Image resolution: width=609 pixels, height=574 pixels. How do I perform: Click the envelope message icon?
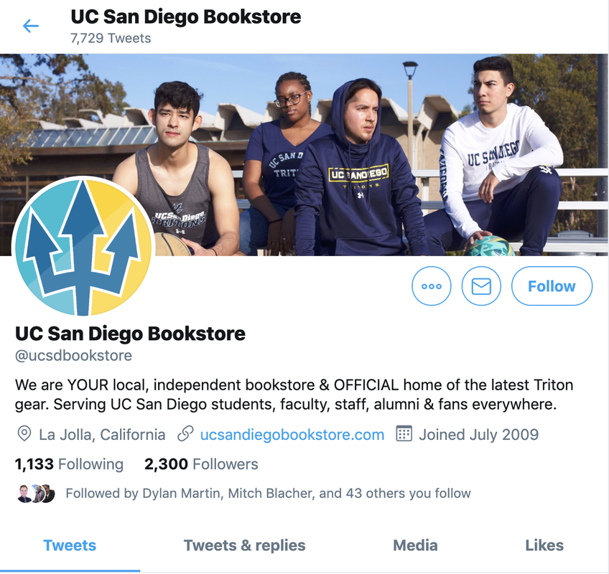481,286
